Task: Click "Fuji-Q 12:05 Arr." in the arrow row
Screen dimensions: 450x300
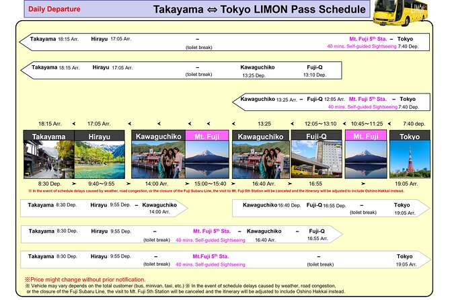Action: 326,100
